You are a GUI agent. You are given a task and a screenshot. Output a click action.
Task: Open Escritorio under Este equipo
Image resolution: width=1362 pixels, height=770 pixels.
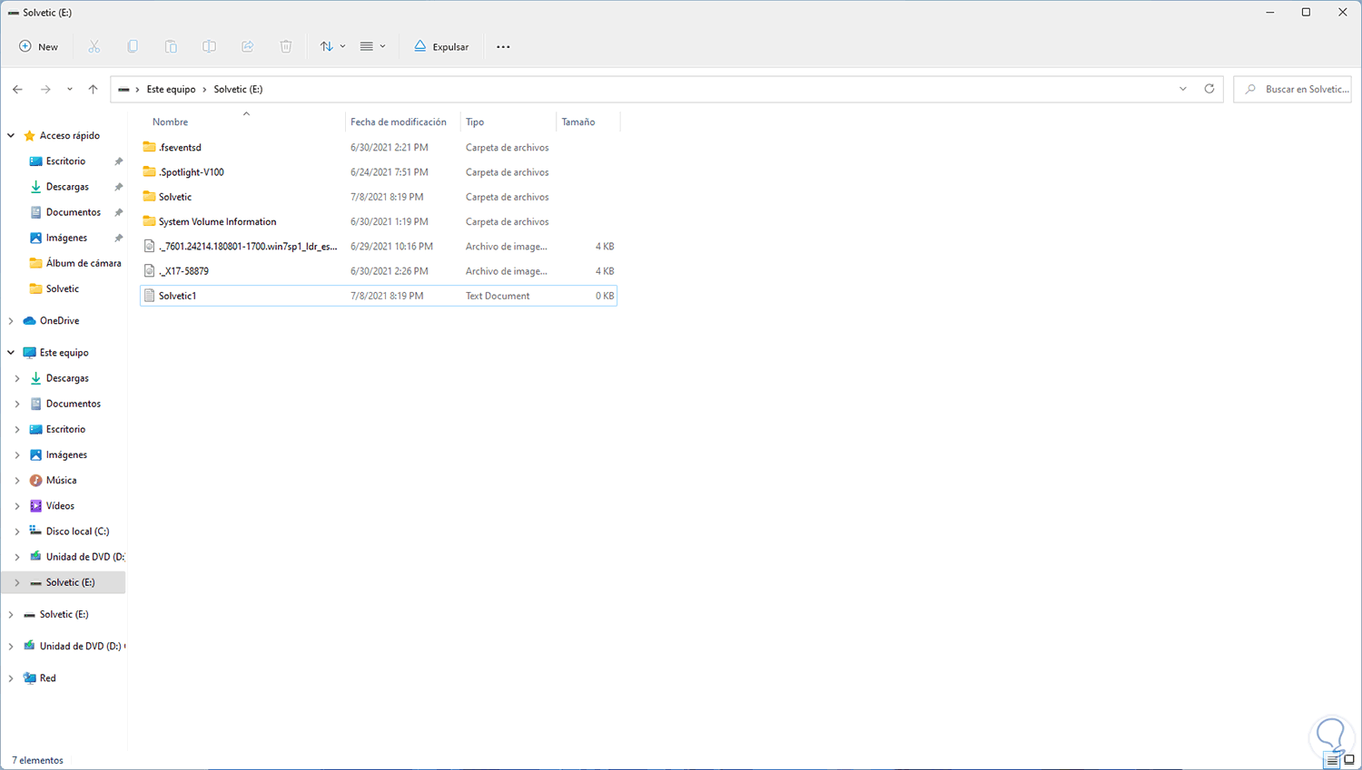click(x=65, y=429)
